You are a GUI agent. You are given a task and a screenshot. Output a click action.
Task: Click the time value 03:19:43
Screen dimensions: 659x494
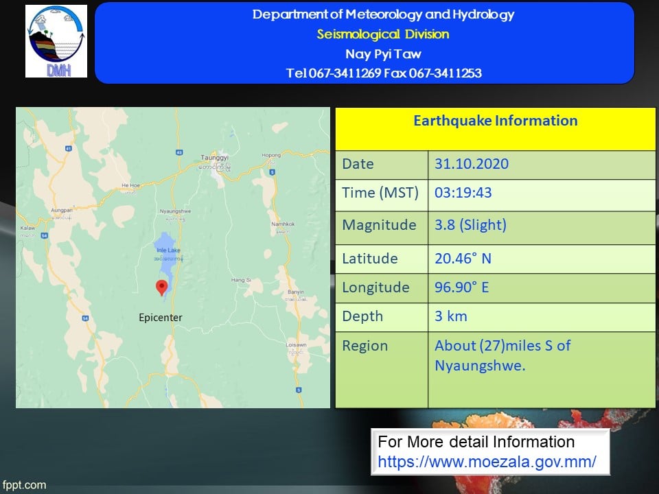(x=463, y=193)
